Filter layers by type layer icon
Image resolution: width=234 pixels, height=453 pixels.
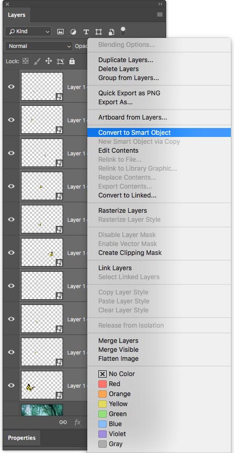pos(86,32)
